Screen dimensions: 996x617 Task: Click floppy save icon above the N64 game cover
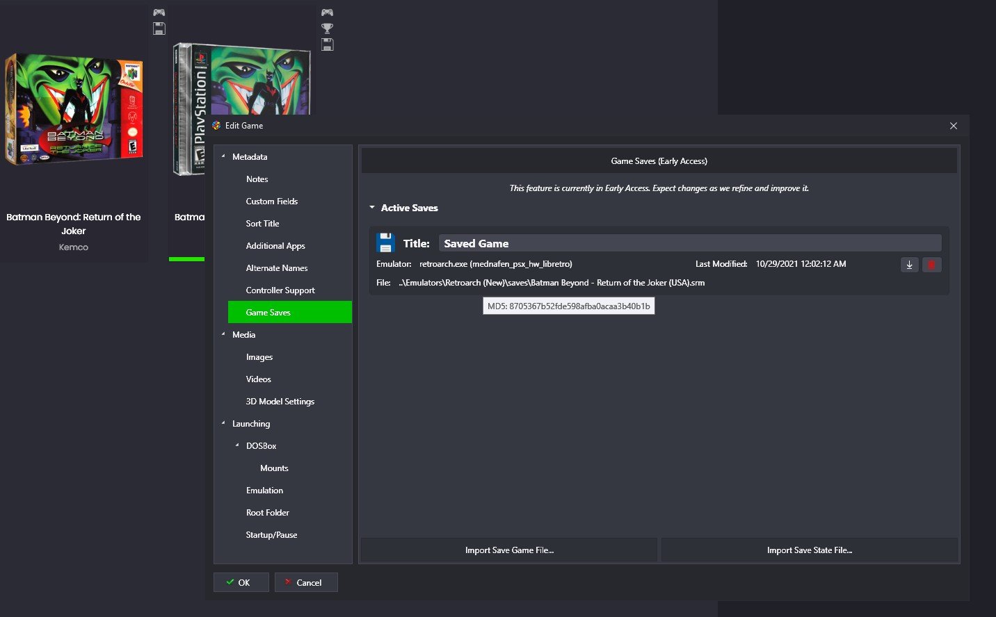[x=159, y=28]
